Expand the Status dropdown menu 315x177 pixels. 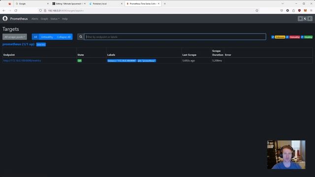point(55,19)
